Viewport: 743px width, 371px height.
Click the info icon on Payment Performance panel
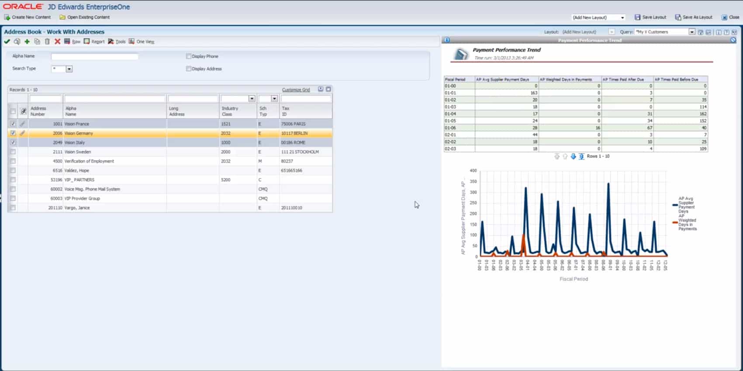[446, 40]
